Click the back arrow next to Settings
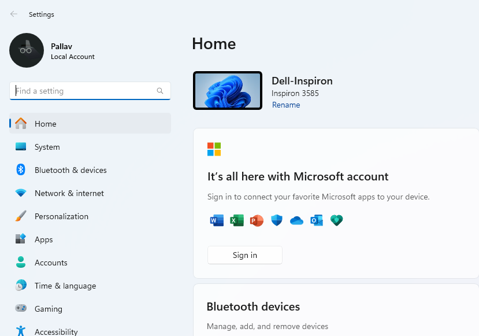479x336 pixels. coord(14,14)
